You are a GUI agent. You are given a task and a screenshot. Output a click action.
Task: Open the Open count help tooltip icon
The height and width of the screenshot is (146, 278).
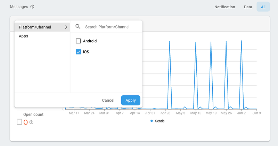(31, 122)
